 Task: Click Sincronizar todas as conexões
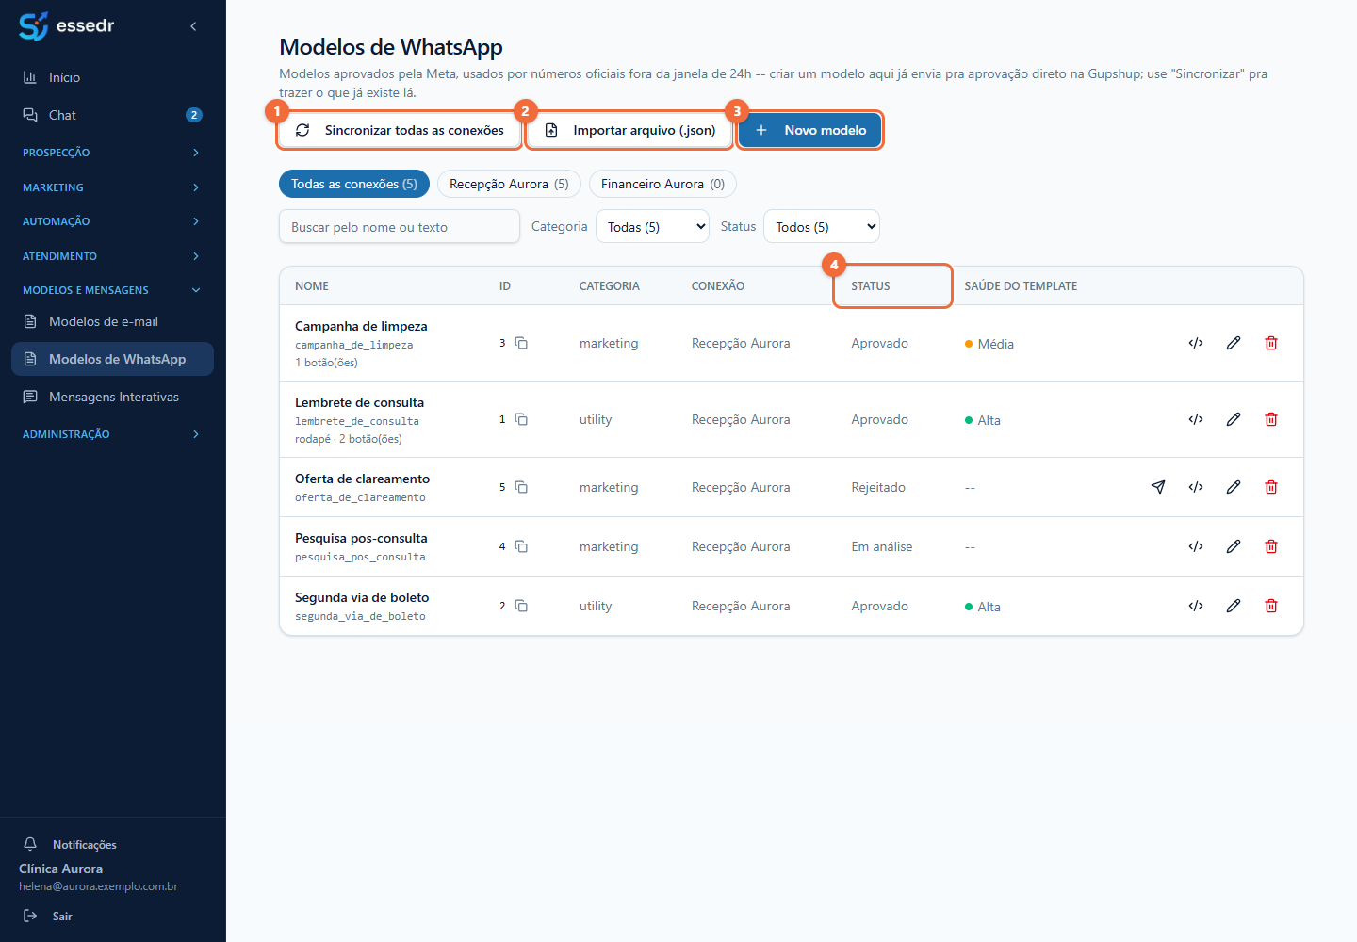tap(400, 130)
